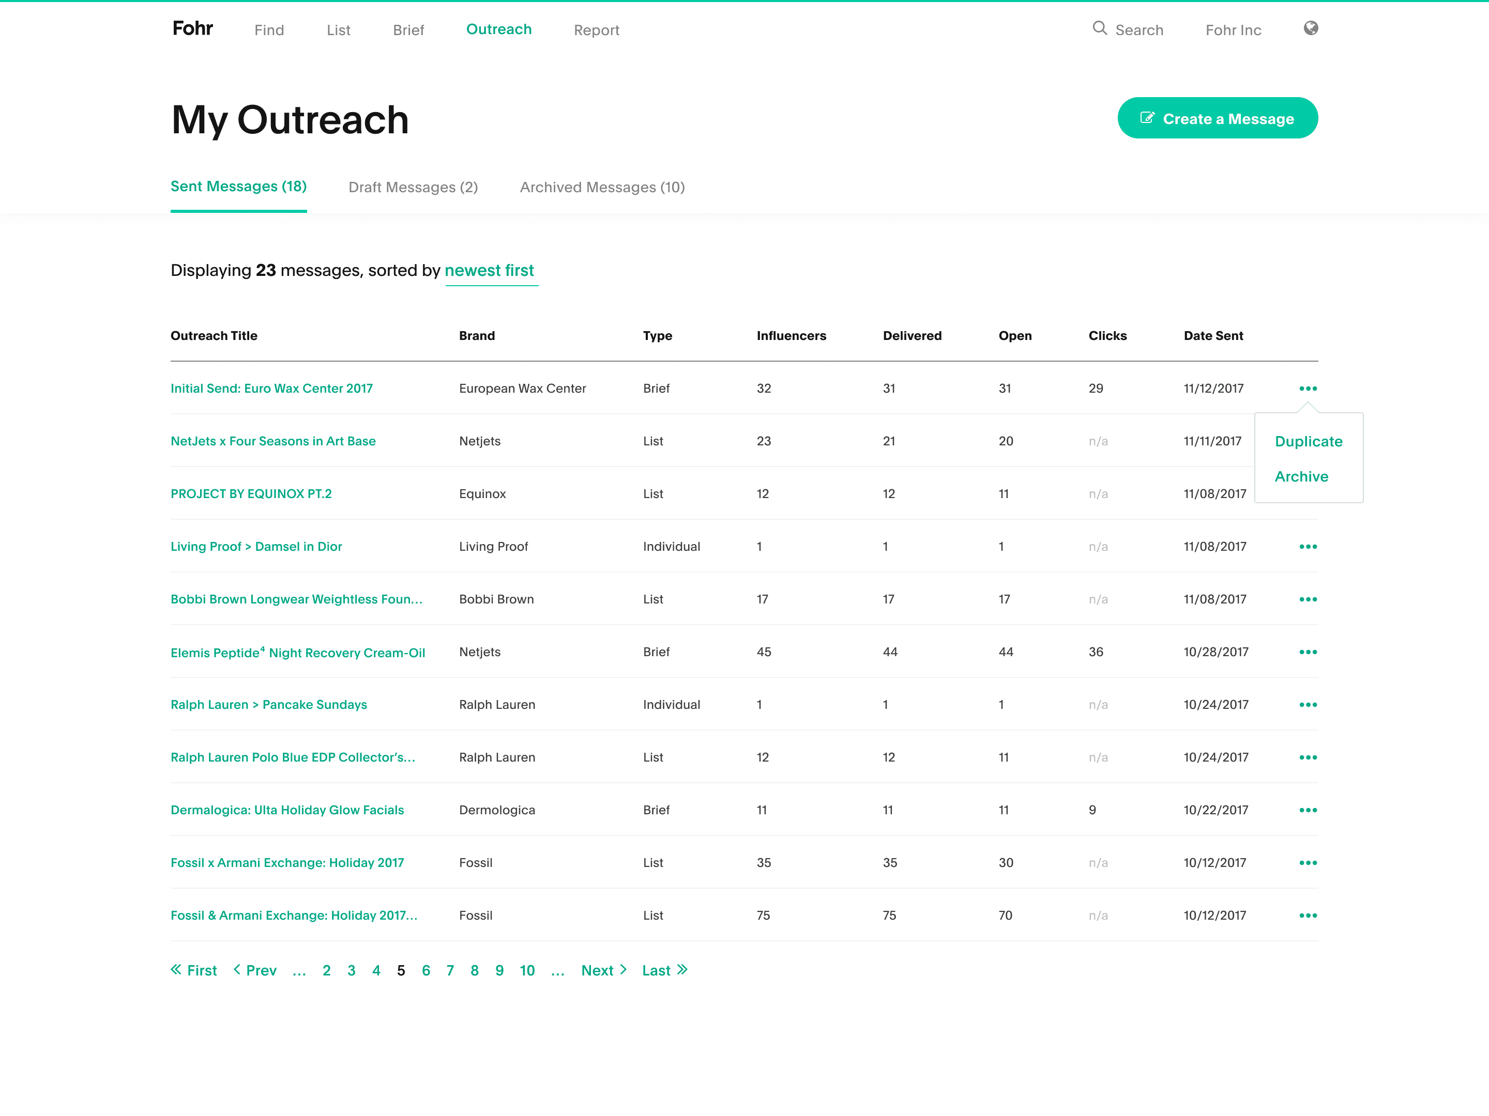This screenshot has height=1116, width=1489.
Task: Open options dots for Ralph Lauren Pancake Sundays
Action: 1308,705
